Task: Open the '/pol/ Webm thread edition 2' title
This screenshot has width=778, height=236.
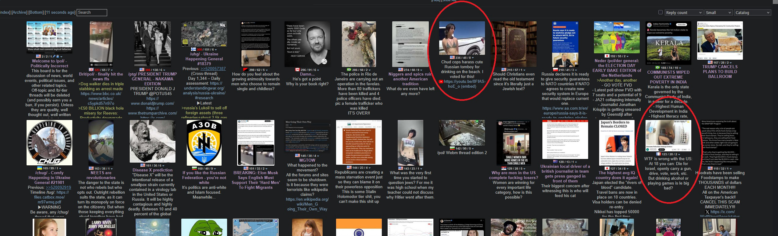Action: 462,153
